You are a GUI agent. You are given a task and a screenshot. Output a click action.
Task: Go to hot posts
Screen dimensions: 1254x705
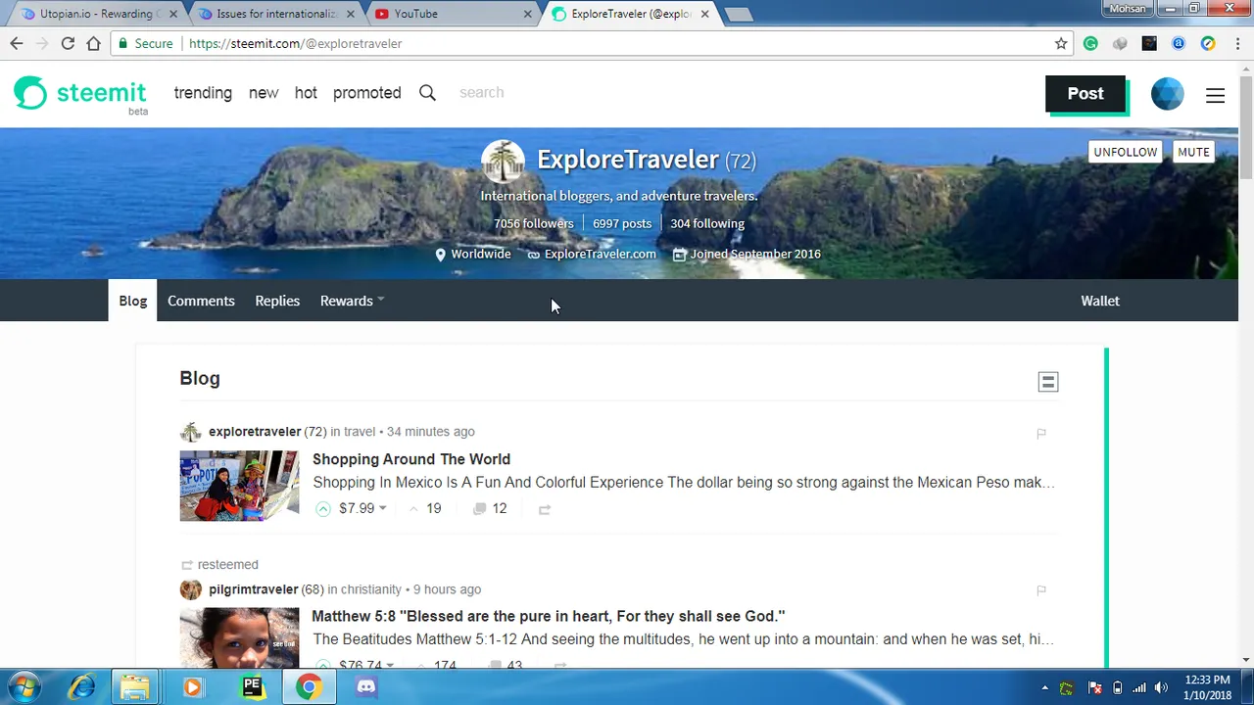(x=306, y=93)
